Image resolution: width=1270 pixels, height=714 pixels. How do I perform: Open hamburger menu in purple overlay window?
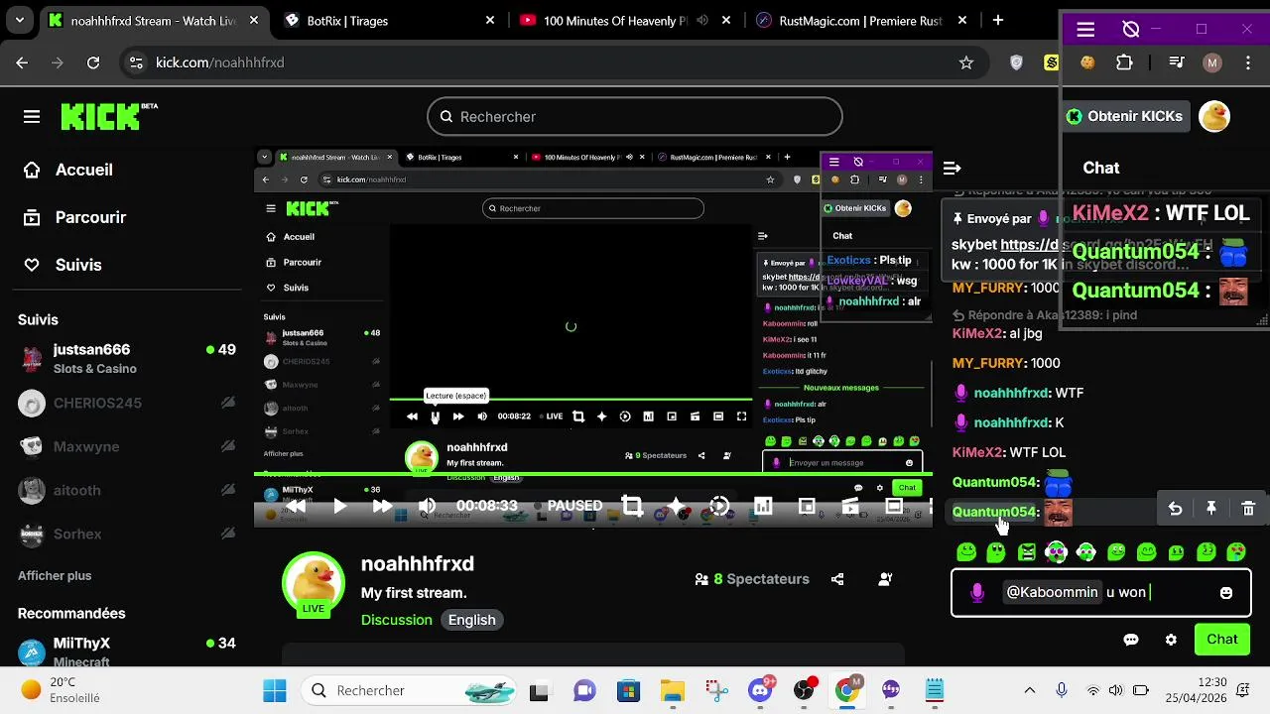1085,30
